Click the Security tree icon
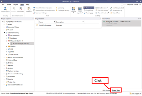Viewport: 142px width, 96px height. [7, 79]
